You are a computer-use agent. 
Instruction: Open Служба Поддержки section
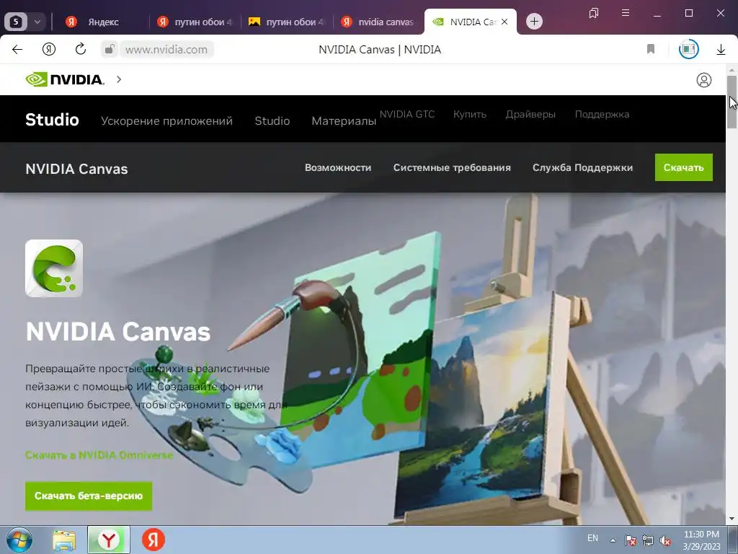[582, 167]
